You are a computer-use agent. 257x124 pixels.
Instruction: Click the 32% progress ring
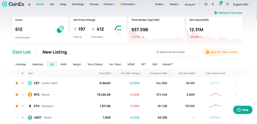(x=119, y=30)
